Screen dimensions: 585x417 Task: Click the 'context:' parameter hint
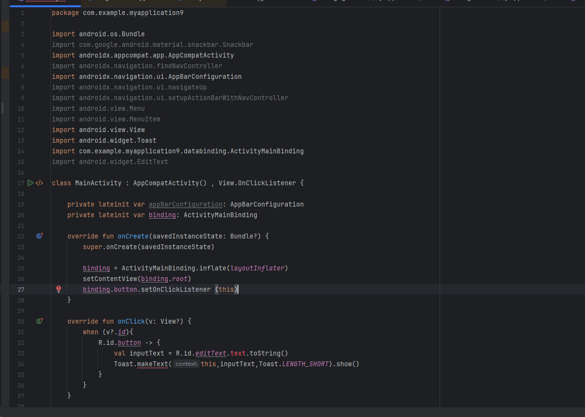click(186, 364)
